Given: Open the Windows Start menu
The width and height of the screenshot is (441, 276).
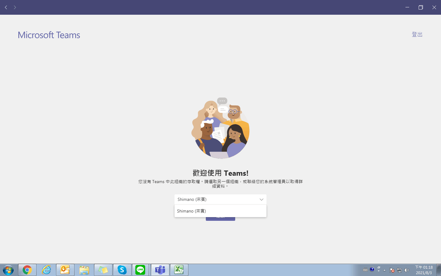Looking at the screenshot, I should pyautogui.click(x=8, y=270).
